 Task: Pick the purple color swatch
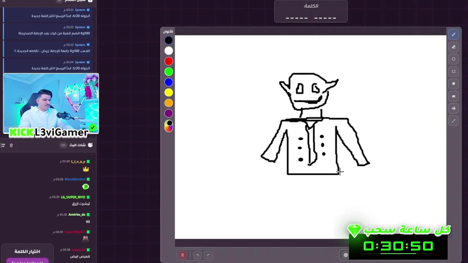[x=169, y=113]
